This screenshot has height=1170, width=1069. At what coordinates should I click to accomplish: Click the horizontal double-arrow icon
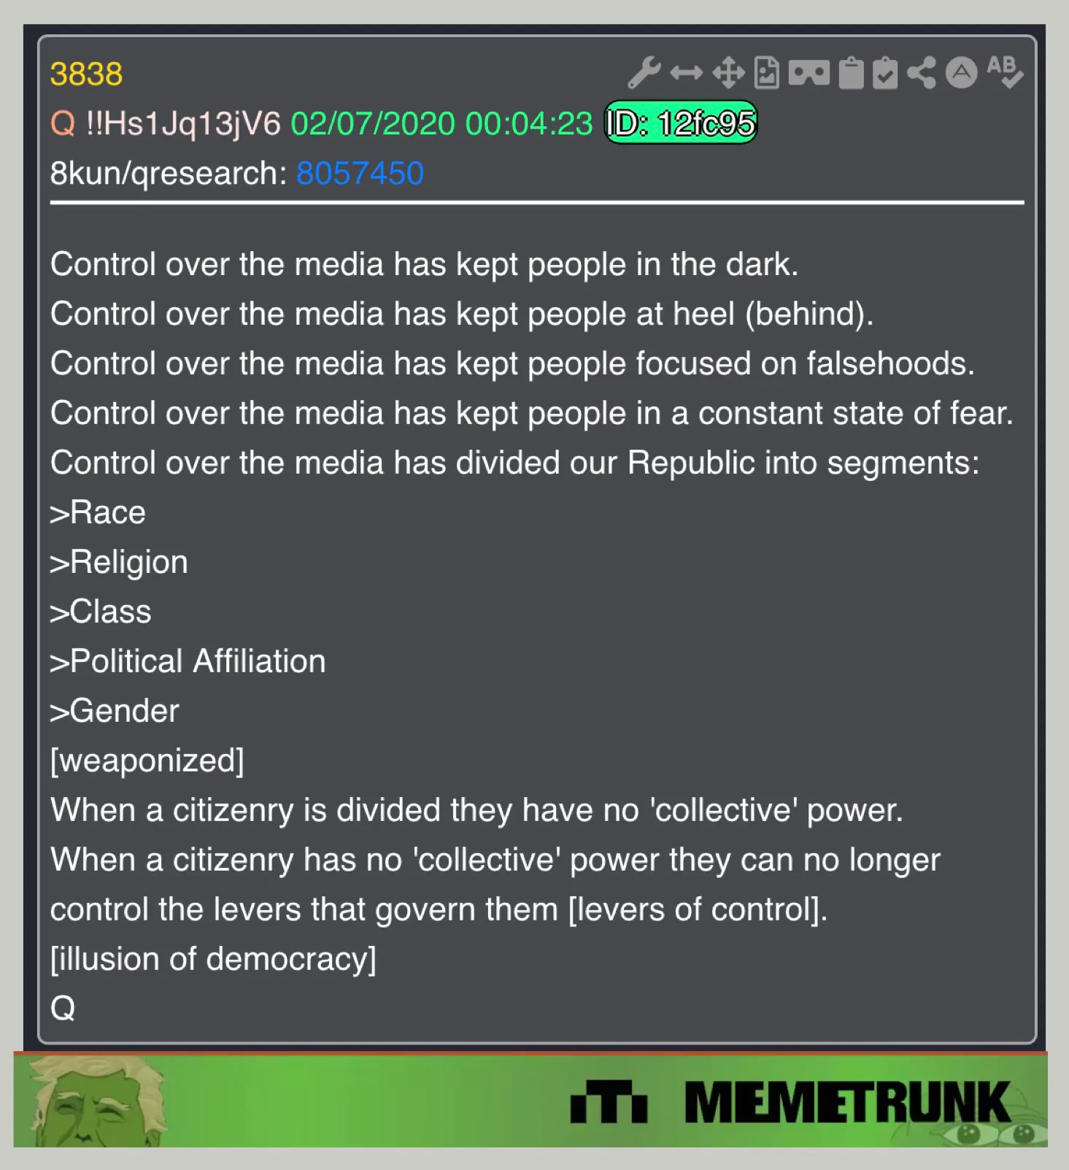[x=687, y=73]
